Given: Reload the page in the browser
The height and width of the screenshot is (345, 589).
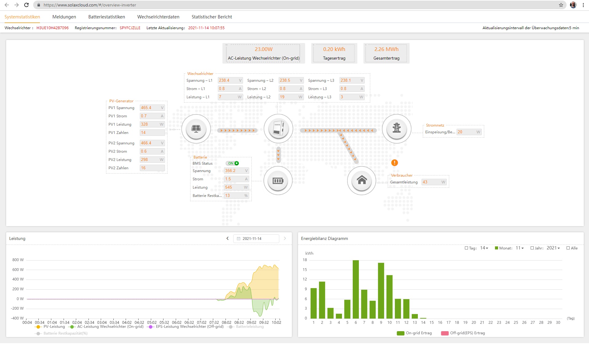Looking at the screenshot, I should point(26,5).
